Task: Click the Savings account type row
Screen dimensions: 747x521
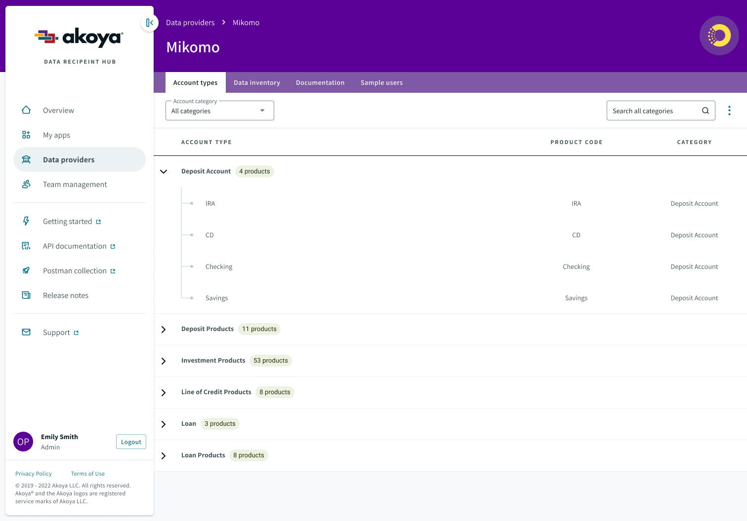Action: tap(451, 298)
